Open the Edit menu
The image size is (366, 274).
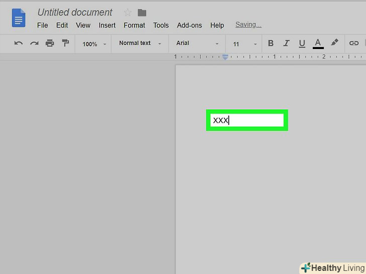pos(62,25)
